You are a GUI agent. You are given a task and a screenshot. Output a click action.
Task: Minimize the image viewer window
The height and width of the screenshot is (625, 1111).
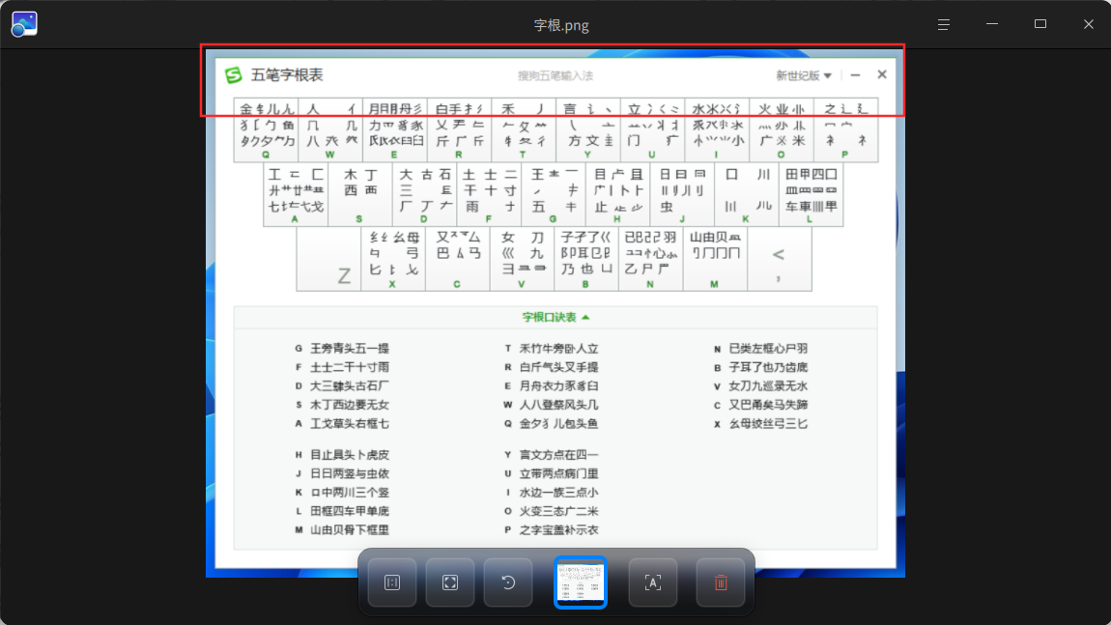(992, 24)
